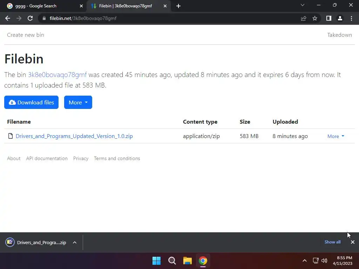The image size is (359, 269).
Task: Close the gggg Google Search tab
Action: coord(81,6)
